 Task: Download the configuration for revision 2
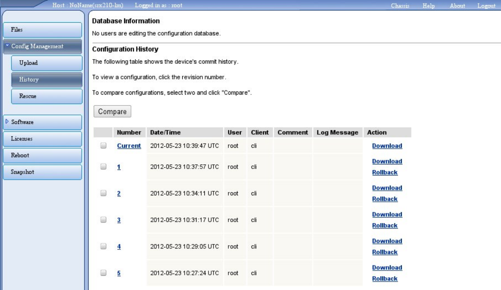coord(387,187)
